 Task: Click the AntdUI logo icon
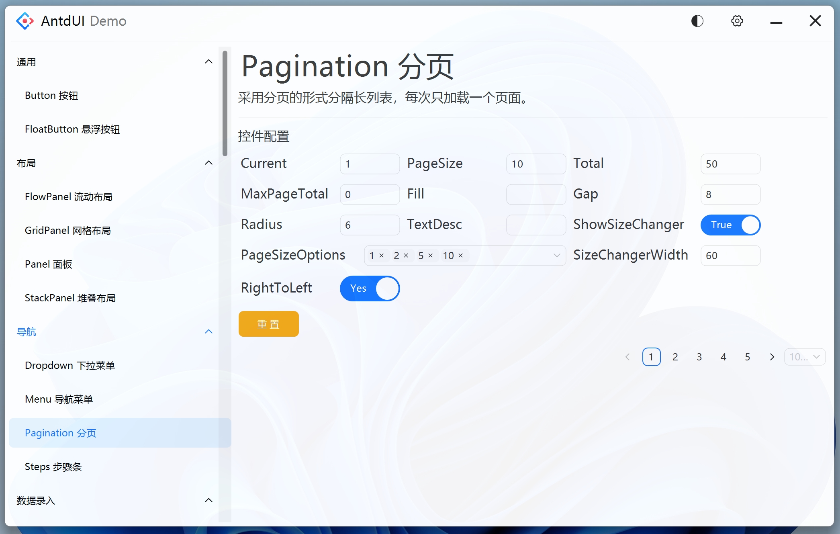[x=25, y=21]
